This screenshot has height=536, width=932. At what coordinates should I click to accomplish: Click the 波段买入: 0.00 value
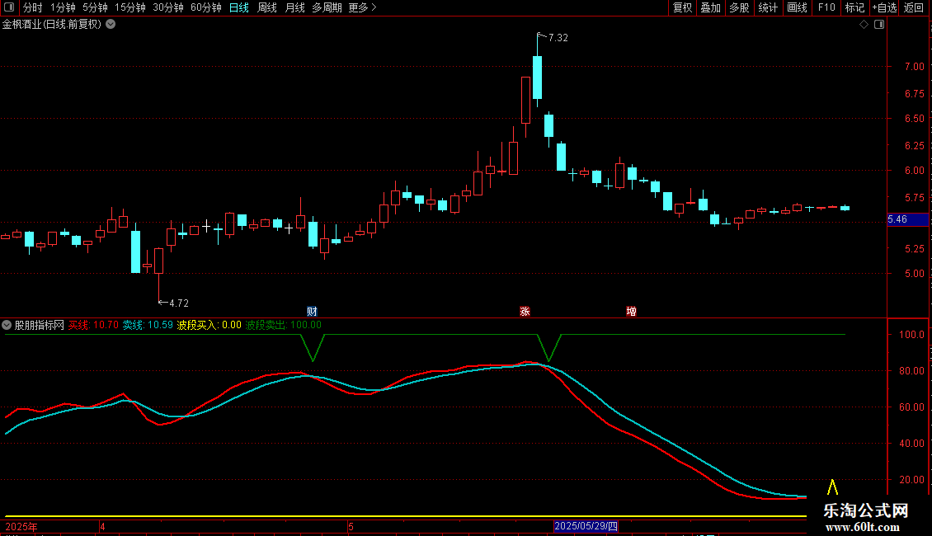tap(209, 325)
